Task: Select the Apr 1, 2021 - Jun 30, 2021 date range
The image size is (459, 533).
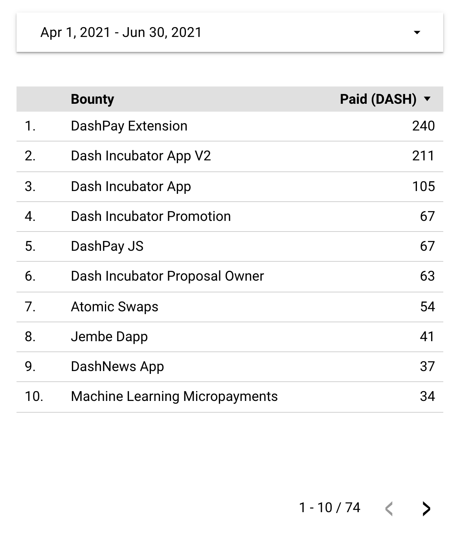Action: point(230,32)
